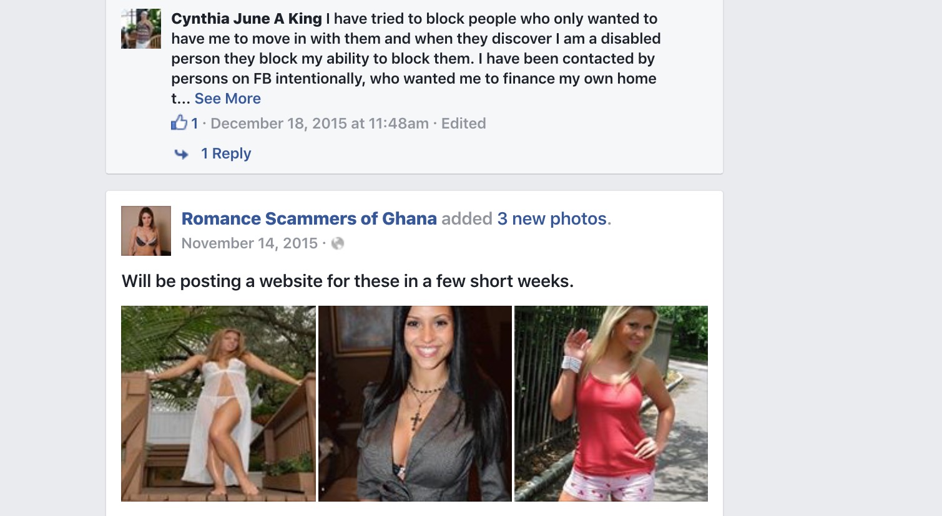Screen dimensions: 942x516
Task: Open the photo of the woman in the red top
Action: [x=611, y=404]
